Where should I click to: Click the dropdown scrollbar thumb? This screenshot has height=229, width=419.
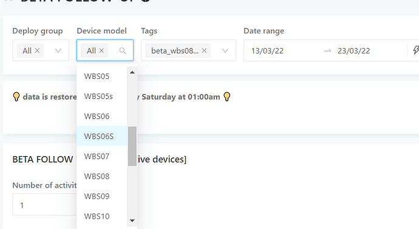[132, 146]
